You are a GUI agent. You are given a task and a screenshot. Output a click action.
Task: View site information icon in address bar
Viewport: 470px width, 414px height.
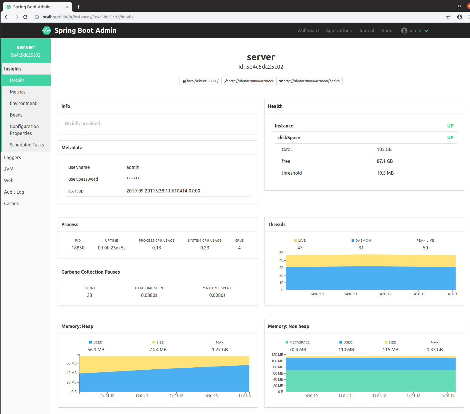(x=37, y=17)
